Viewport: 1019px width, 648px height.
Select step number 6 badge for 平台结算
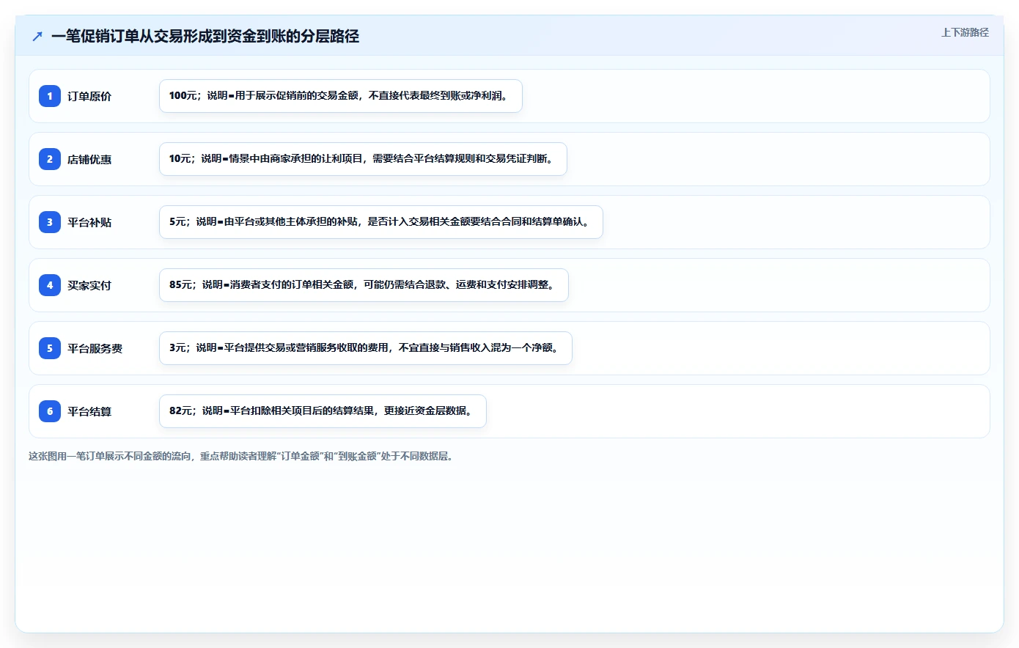50,411
